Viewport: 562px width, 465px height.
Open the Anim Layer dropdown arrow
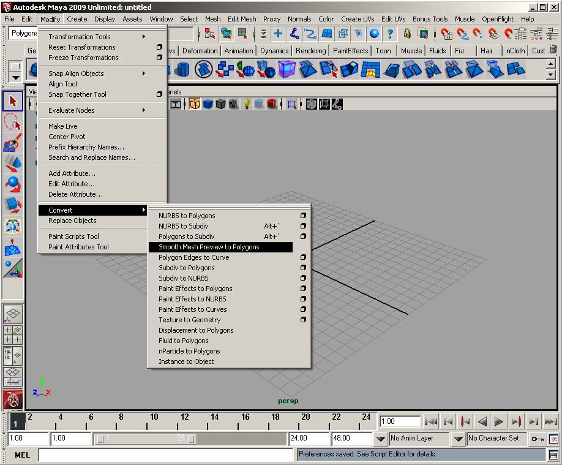(381, 439)
